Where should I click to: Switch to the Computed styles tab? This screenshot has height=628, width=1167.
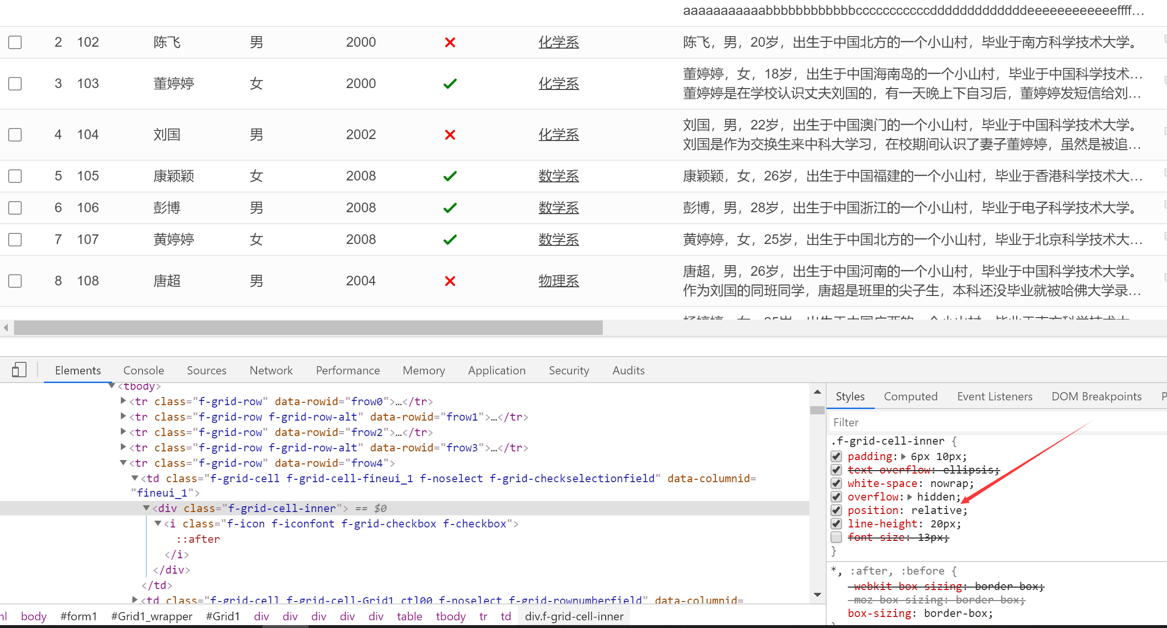click(910, 397)
